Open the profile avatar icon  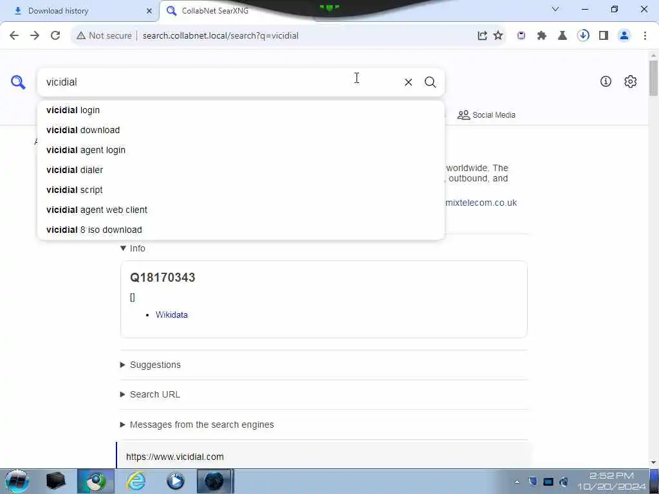[x=624, y=36]
